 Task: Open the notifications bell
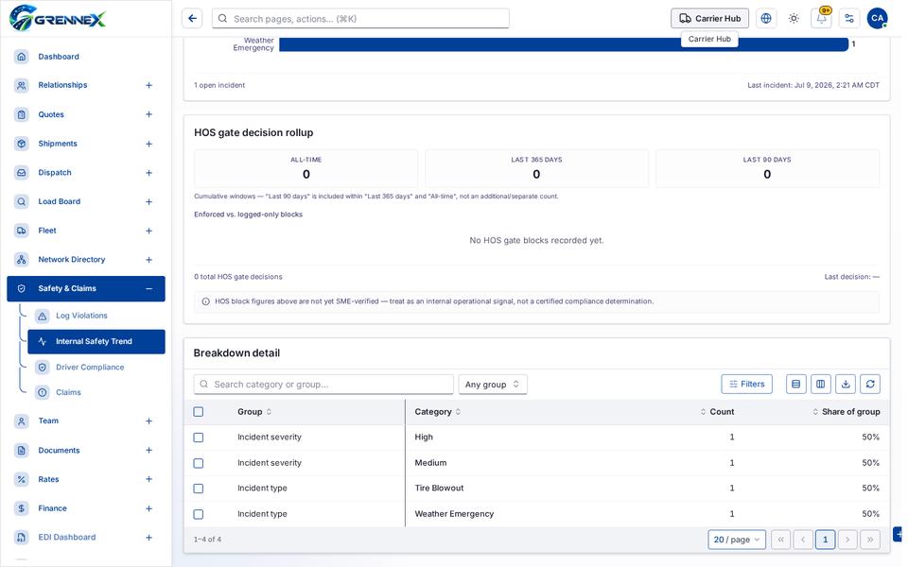click(821, 19)
